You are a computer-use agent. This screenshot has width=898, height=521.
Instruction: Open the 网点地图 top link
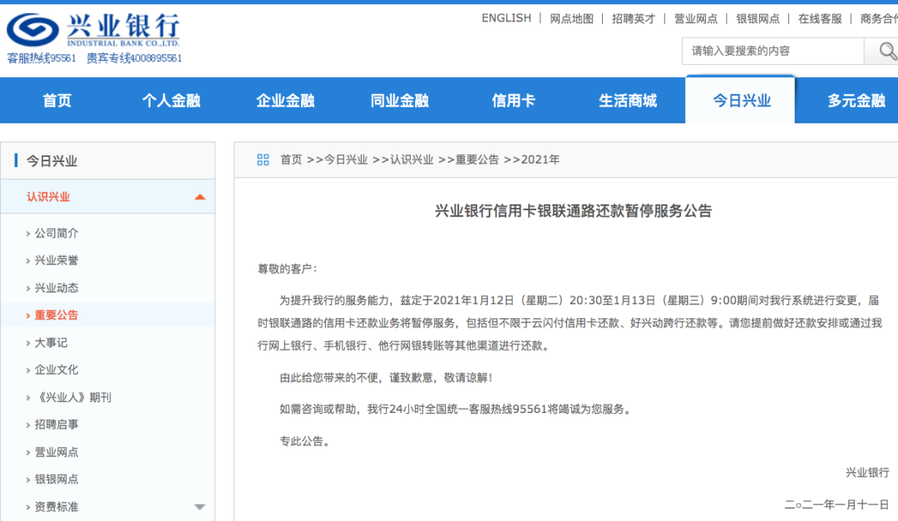(571, 19)
